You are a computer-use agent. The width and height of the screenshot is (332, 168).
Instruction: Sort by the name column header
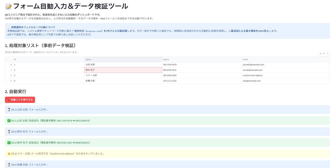123,59
